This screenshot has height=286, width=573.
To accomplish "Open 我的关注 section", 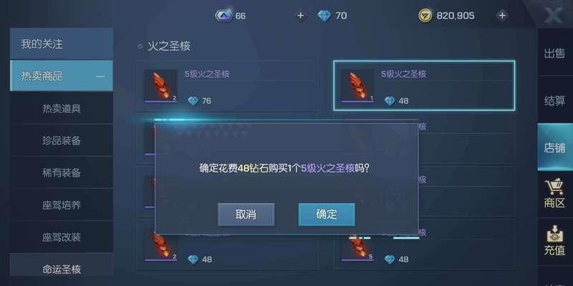I will point(62,44).
